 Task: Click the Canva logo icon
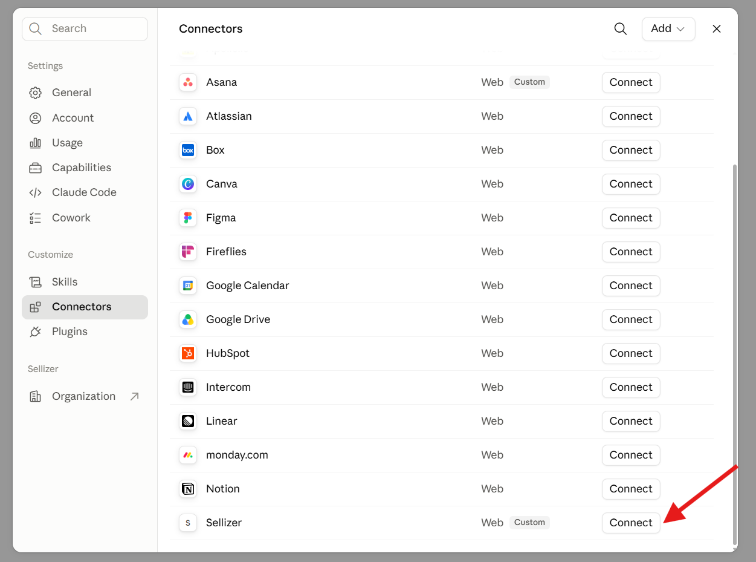pos(188,184)
